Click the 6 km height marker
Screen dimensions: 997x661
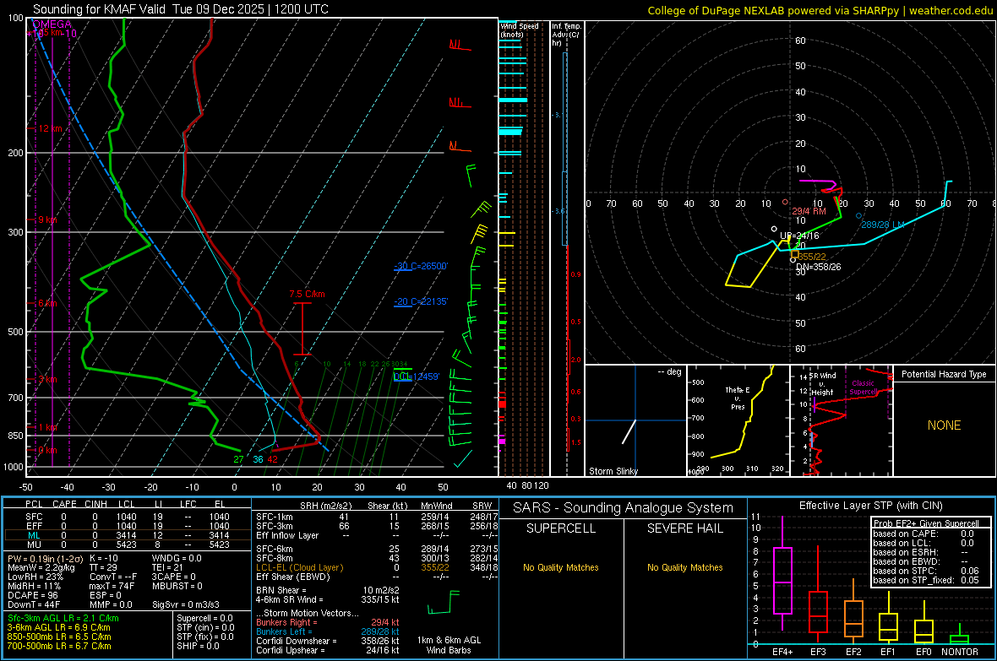[x=47, y=303]
